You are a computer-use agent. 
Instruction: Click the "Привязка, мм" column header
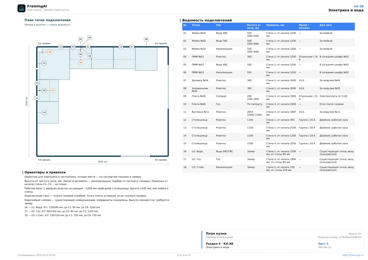(x=275, y=25)
